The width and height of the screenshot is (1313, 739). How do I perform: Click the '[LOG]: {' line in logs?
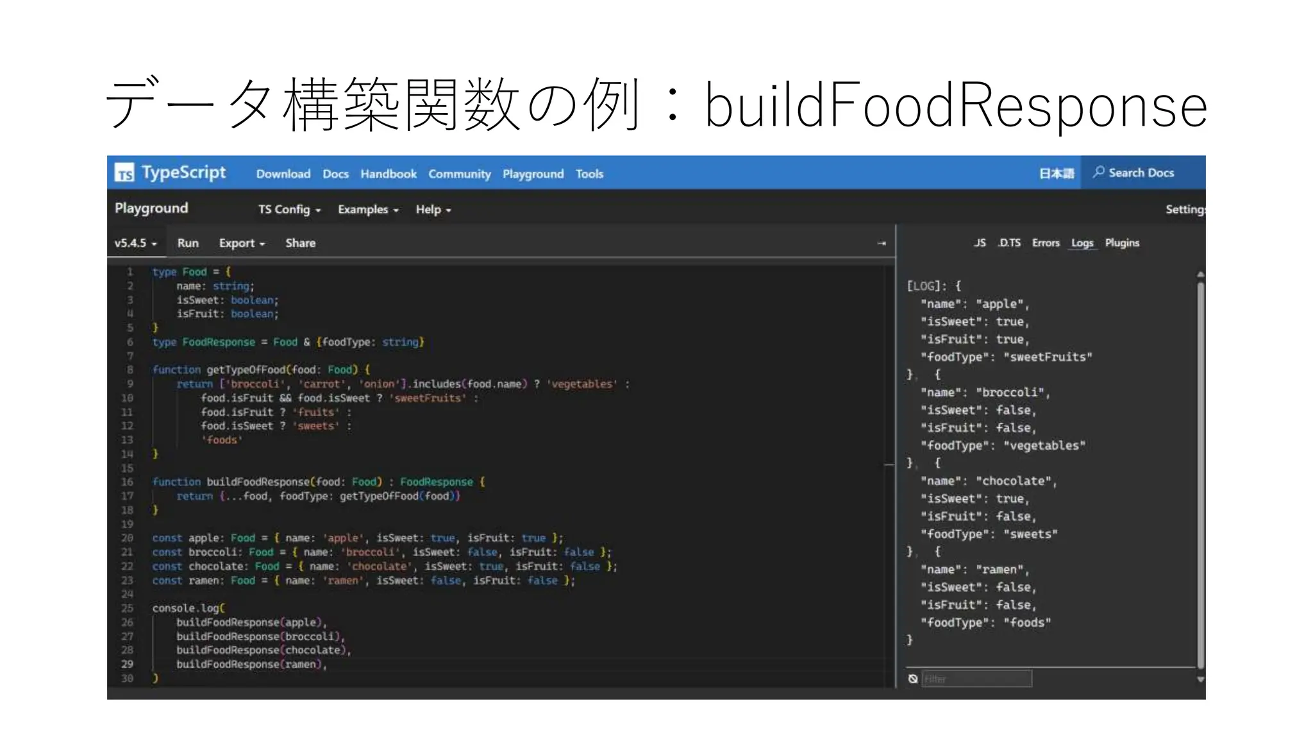(x=933, y=286)
